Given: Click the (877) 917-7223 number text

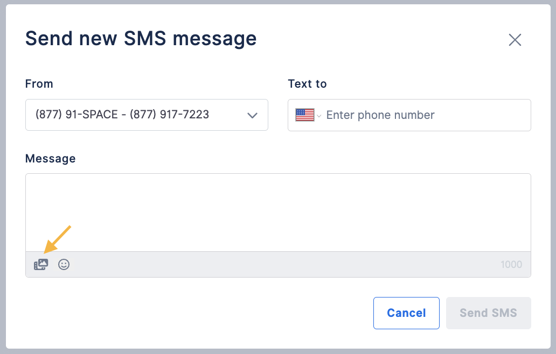Looking at the screenshot, I should pyautogui.click(x=170, y=115).
